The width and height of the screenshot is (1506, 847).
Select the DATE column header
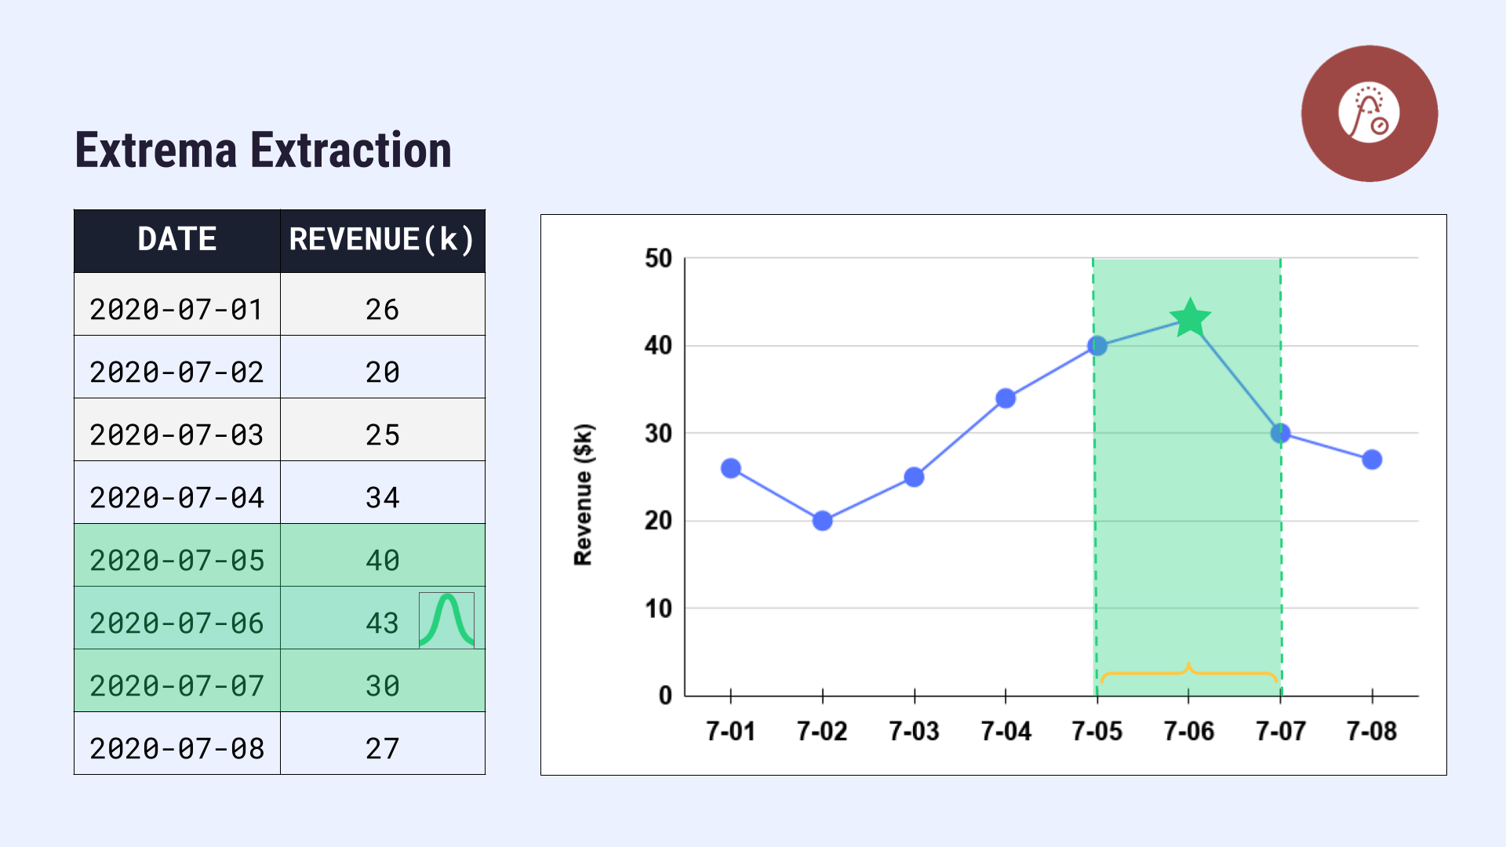[x=177, y=240]
